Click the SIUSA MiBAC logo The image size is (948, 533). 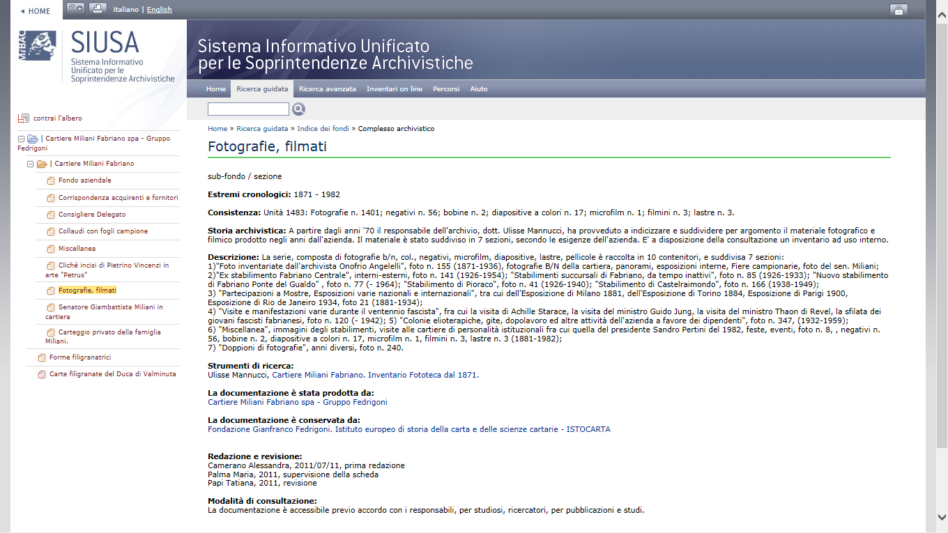pyautogui.click(x=98, y=56)
